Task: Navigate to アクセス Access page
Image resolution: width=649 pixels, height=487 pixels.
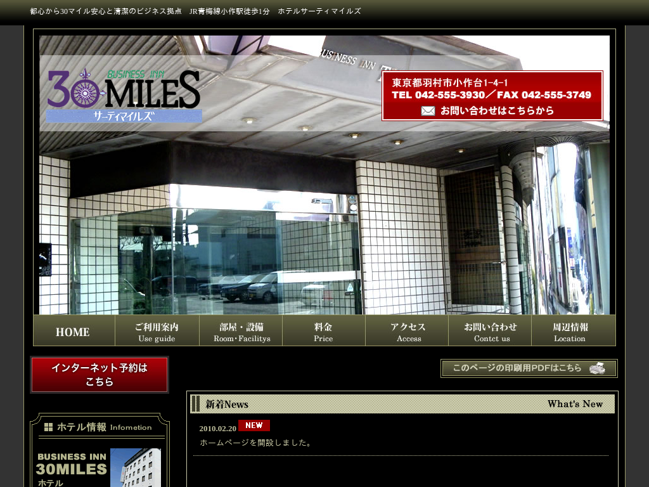Action: 408,331
